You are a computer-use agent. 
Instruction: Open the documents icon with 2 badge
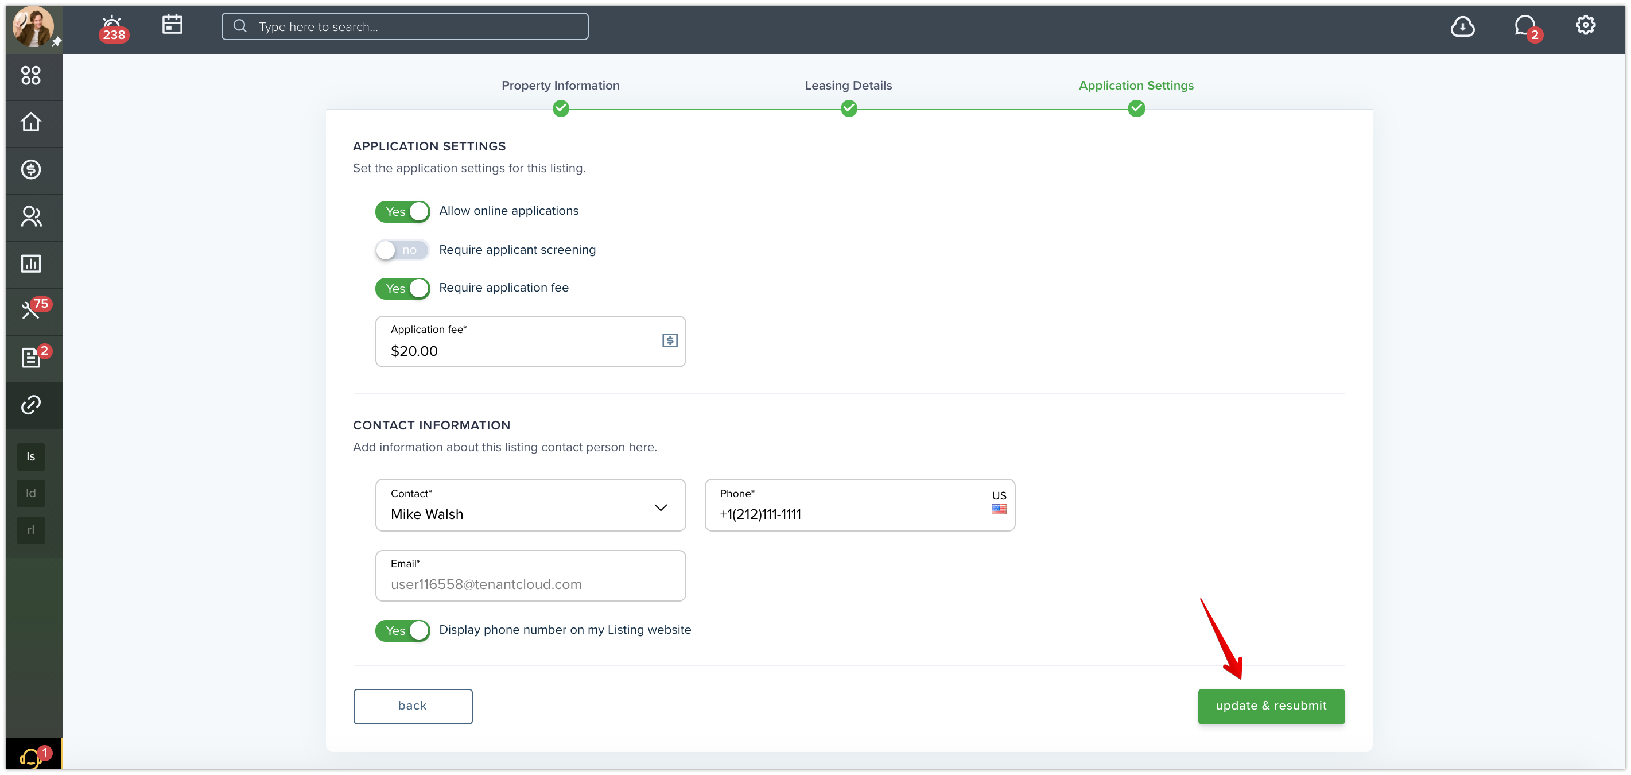(x=31, y=357)
